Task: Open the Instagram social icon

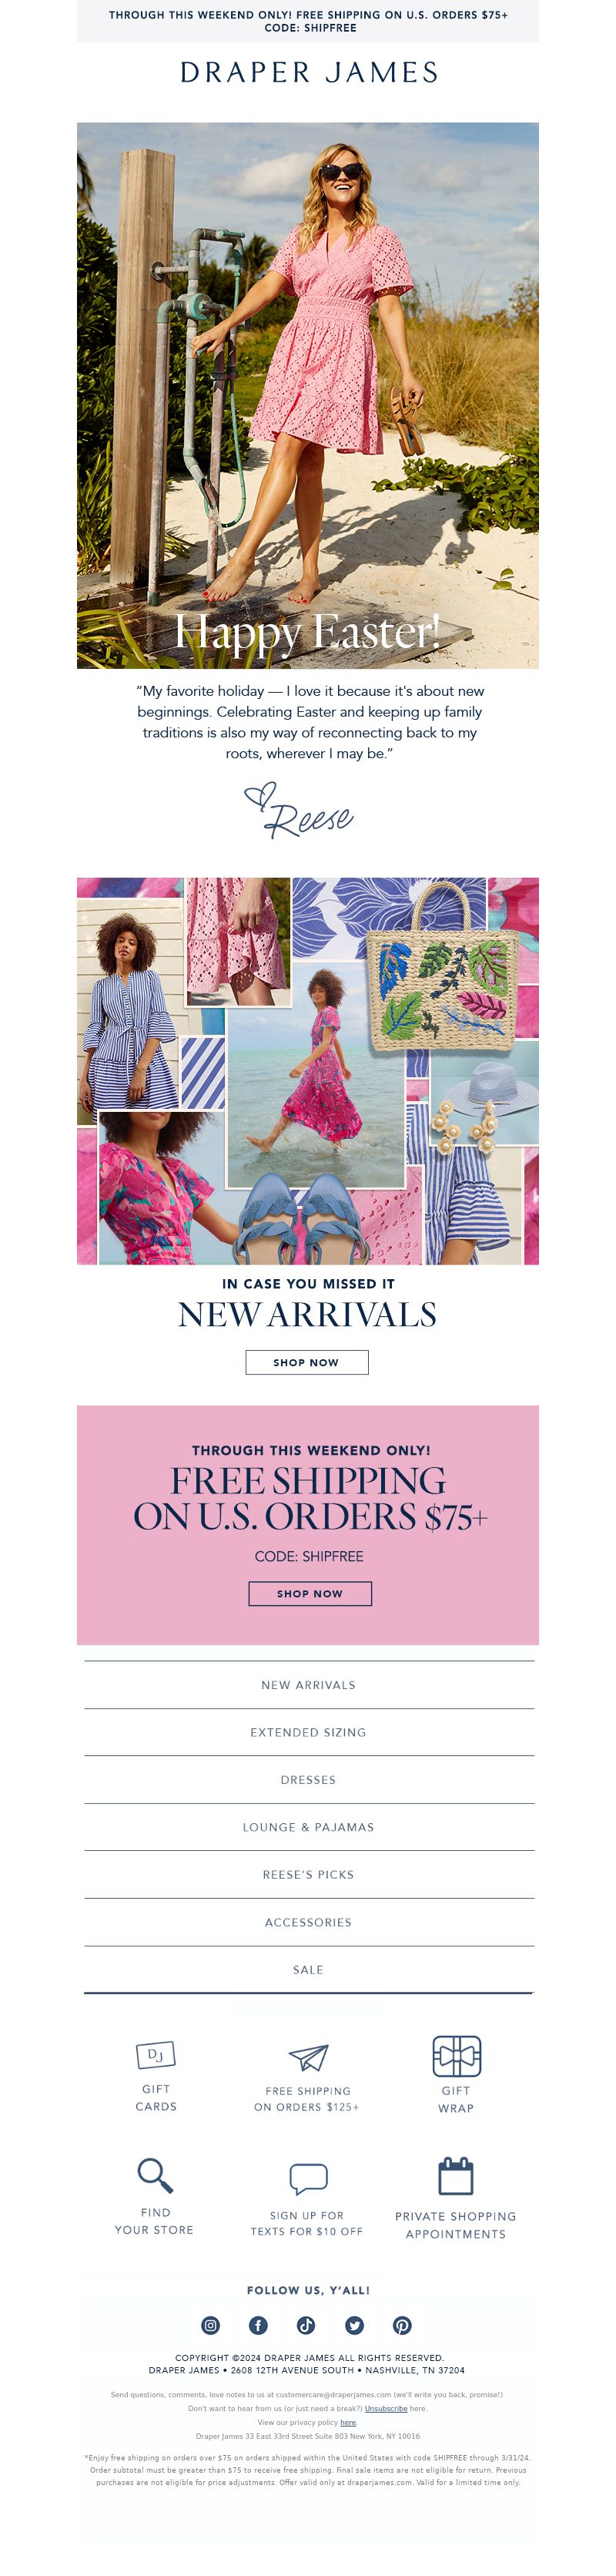Action: tap(210, 2325)
